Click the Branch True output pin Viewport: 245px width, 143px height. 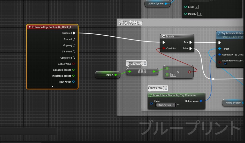190,42
